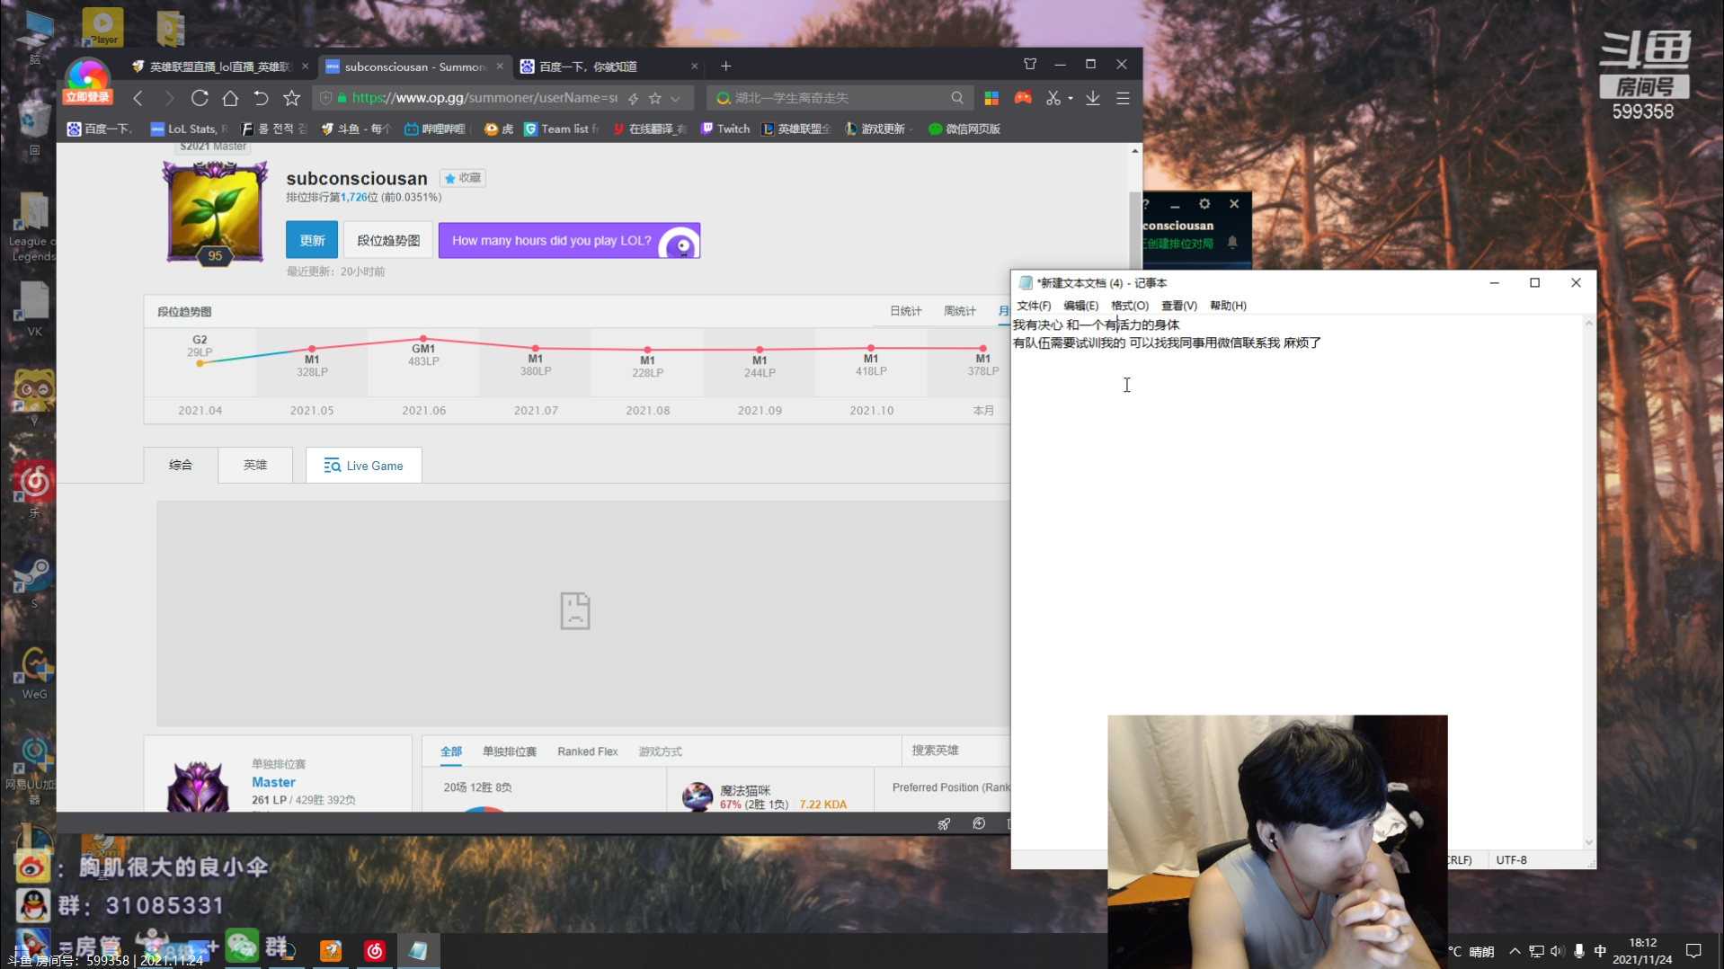Expand the address bar dropdown arrow
Screen dimensions: 1724x969
click(x=676, y=98)
